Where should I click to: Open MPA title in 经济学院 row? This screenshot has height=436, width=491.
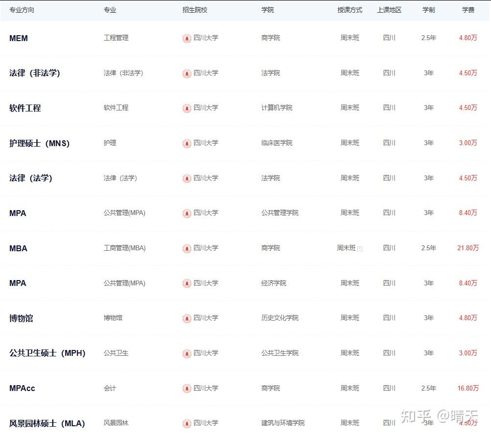18,283
